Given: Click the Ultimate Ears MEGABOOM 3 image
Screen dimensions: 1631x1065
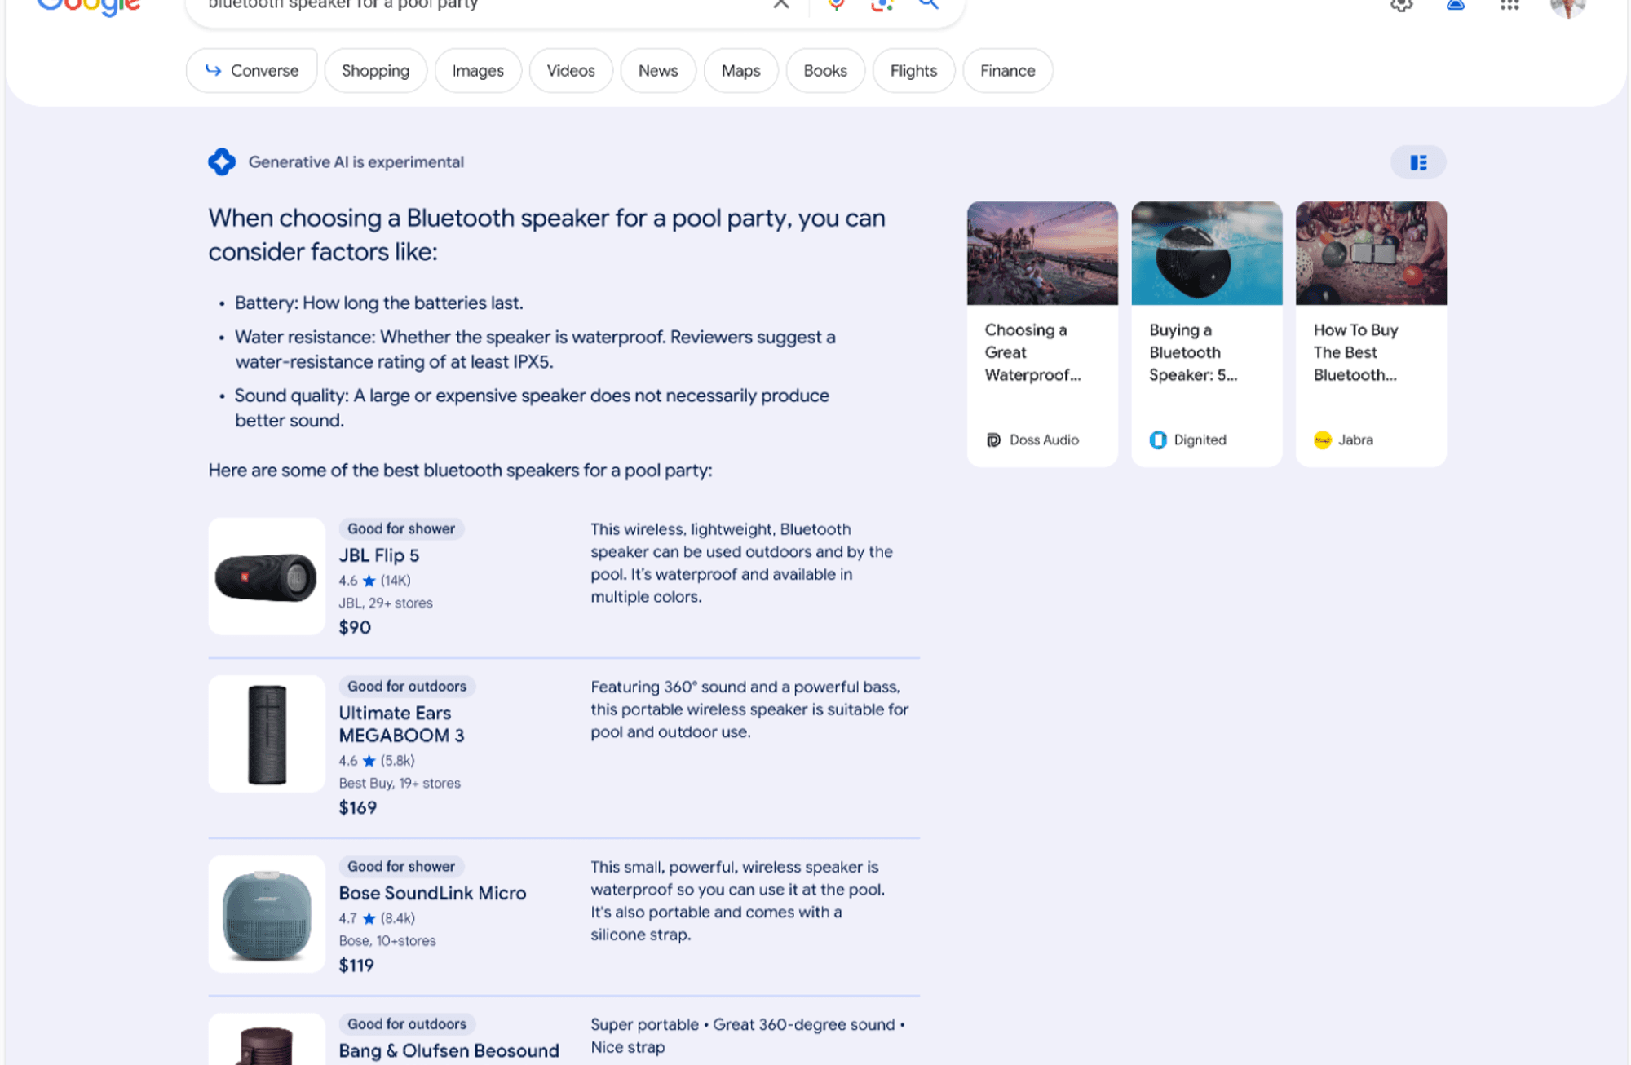Looking at the screenshot, I should click(x=267, y=733).
